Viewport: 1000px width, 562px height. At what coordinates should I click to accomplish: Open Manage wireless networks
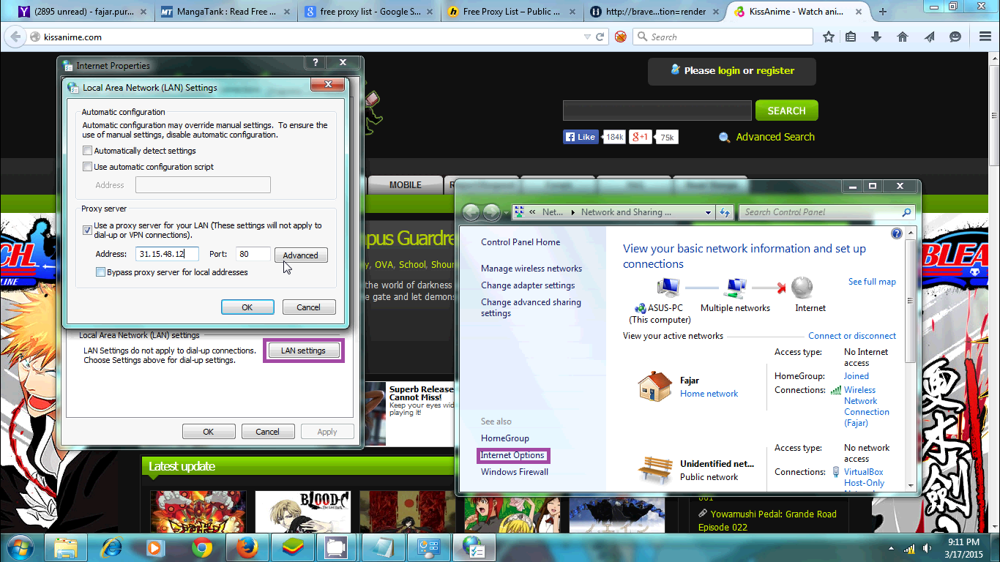[531, 269]
